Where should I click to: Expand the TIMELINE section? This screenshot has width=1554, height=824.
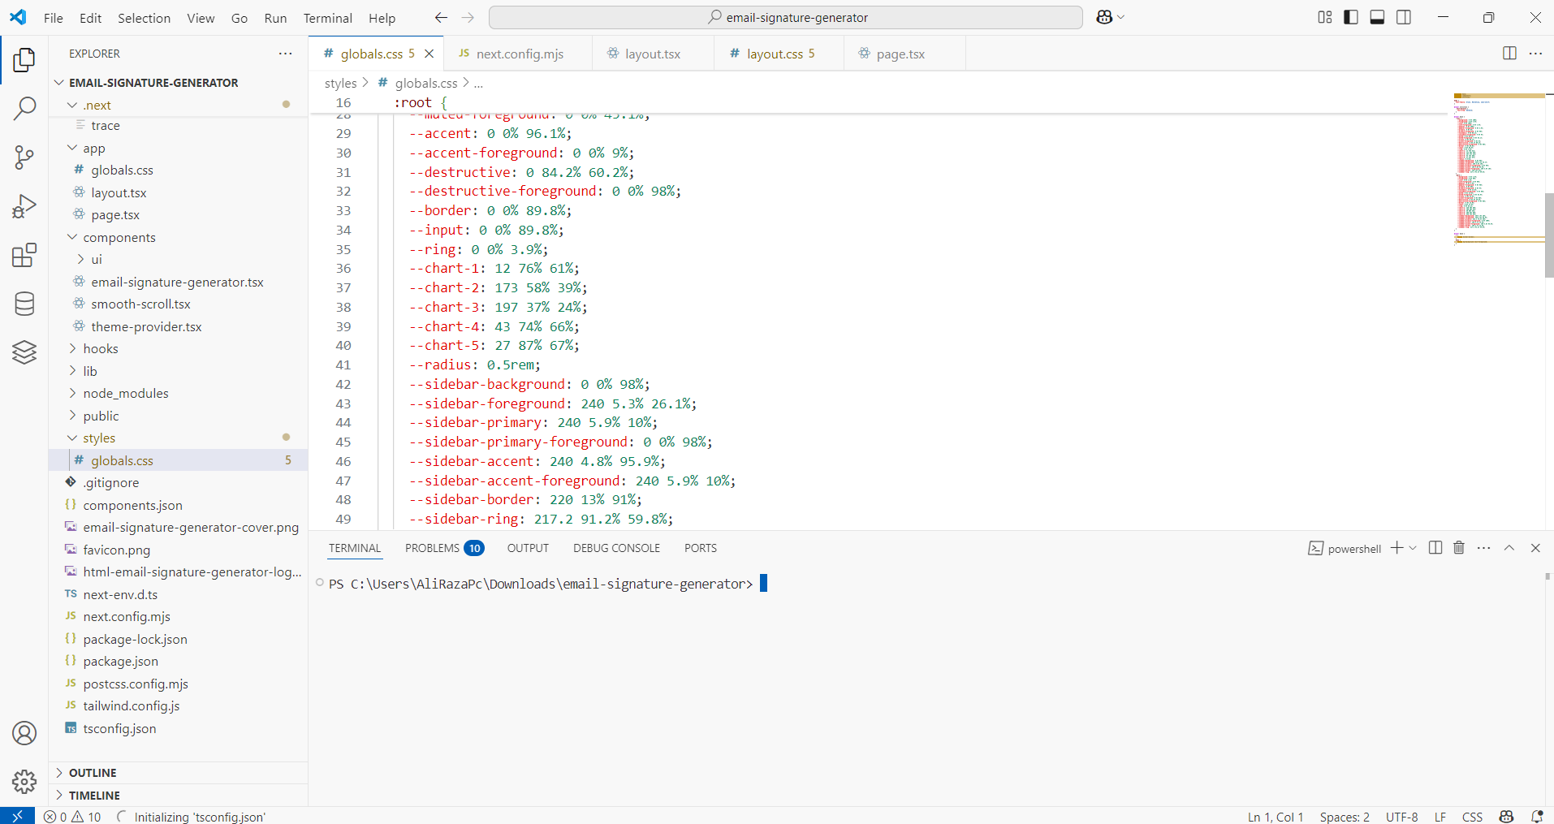click(x=59, y=796)
